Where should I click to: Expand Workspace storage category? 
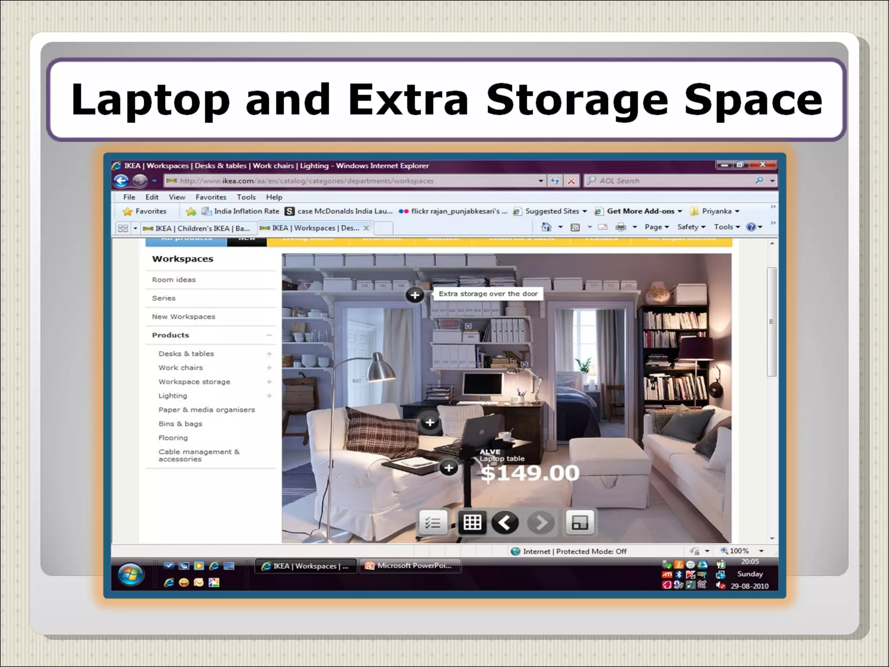click(269, 382)
